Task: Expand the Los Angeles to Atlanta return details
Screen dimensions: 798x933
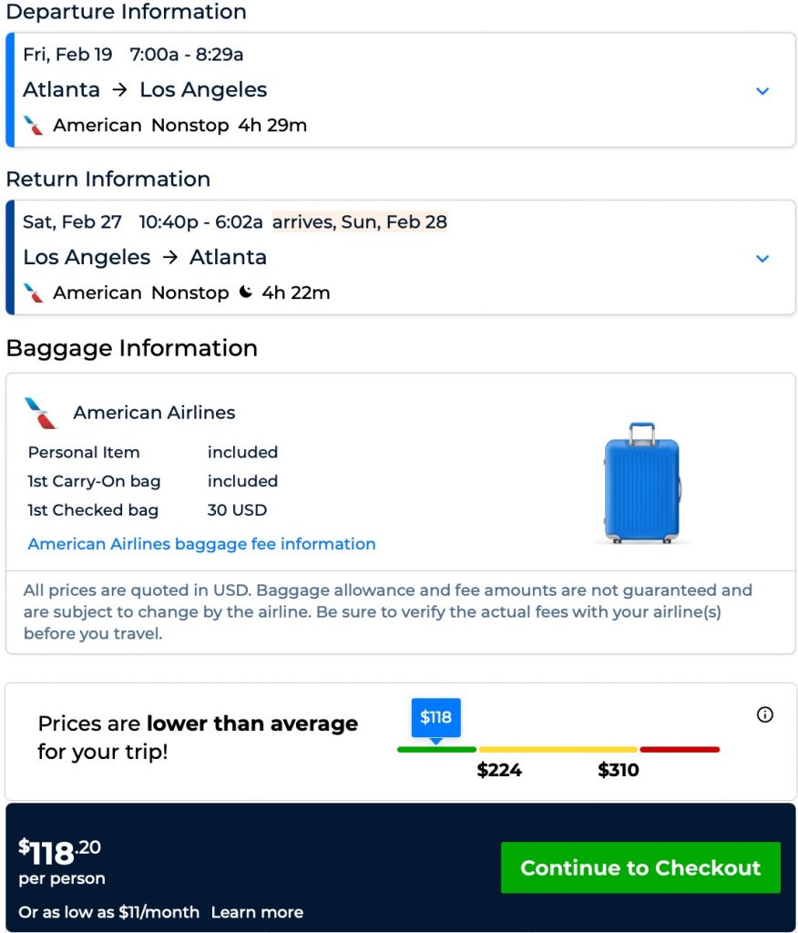Action: (x=762, y=259)
